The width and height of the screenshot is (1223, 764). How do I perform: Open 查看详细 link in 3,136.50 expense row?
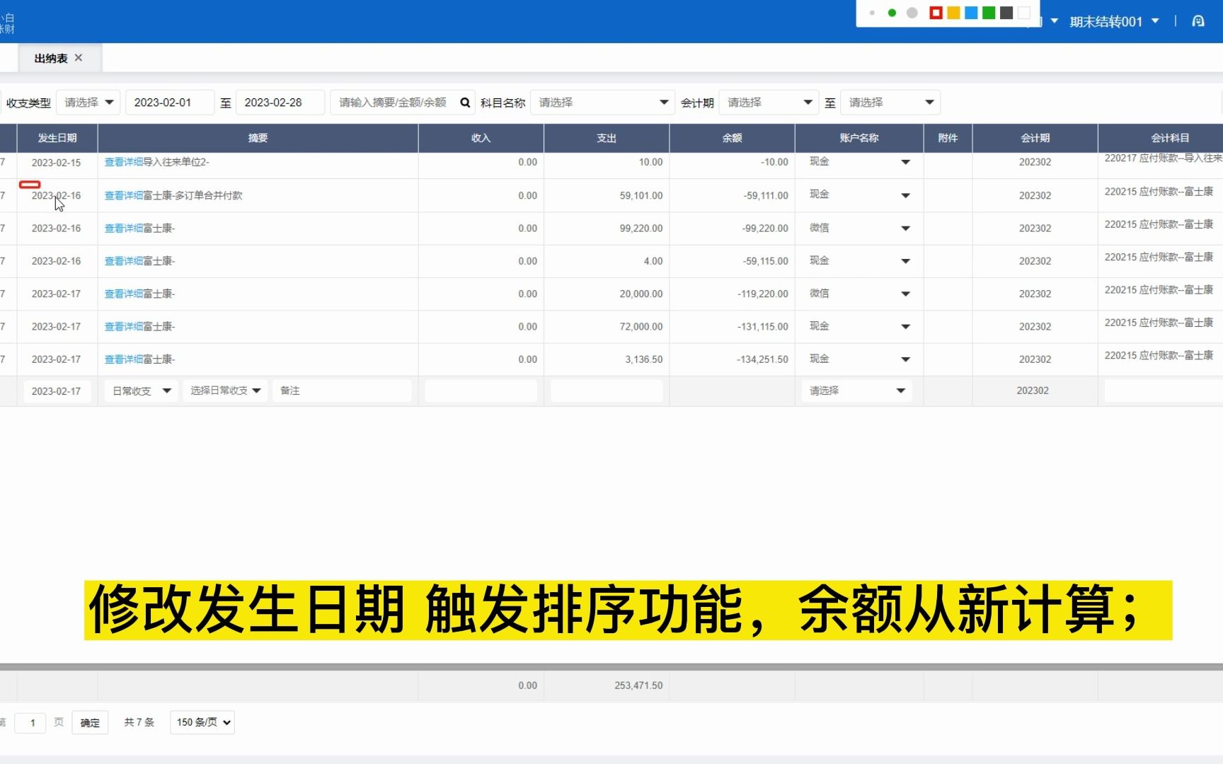[x=124, y=359]
